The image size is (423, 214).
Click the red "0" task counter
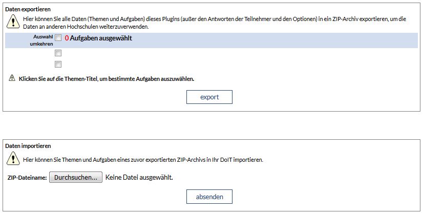click(67, 38)
